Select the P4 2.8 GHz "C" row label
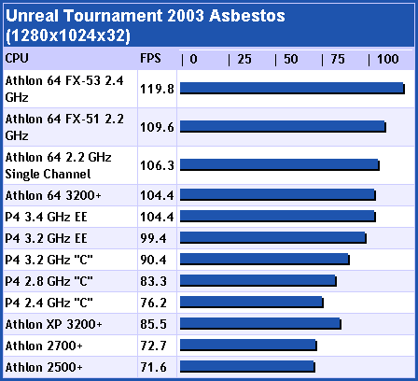The width and height of the screenshot is (418, 381). coord(49,281)
